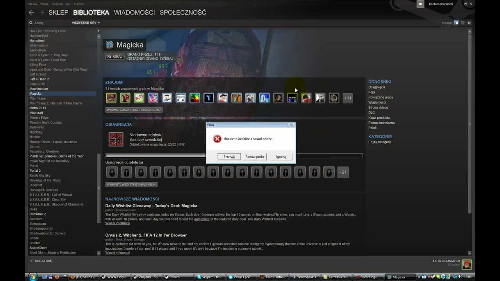Click the first locked achievement padlock
This screenshot has width=500, height=281.
tap(112, 172)
